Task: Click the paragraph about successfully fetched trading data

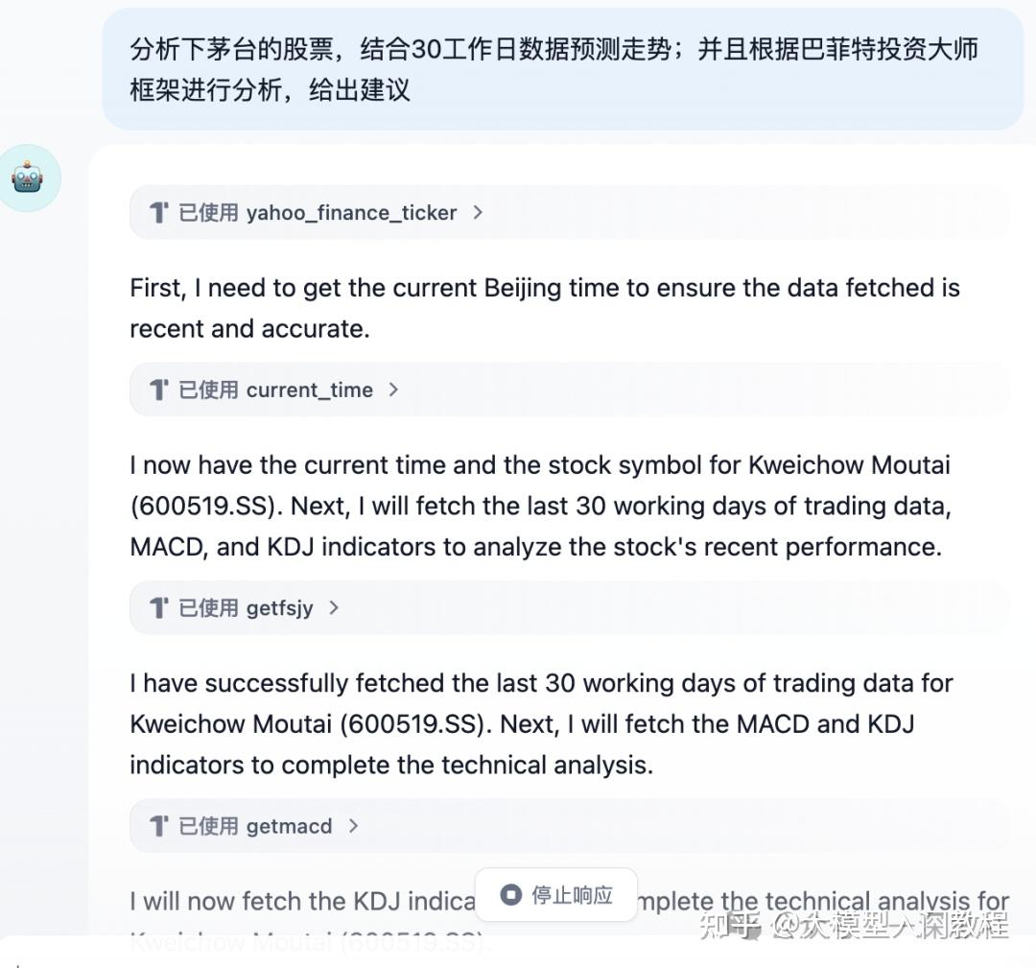Action: (x=541, y=724)
